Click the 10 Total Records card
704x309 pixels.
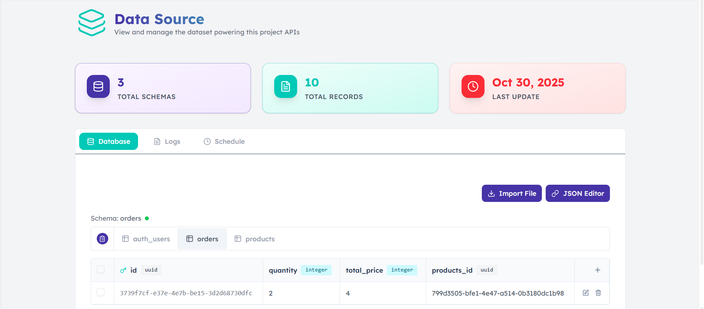pyautogui.click(x=350, y=88)
